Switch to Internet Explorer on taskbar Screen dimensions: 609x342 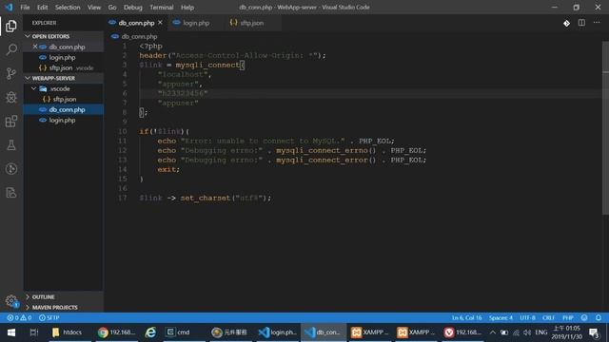(150, 332)
